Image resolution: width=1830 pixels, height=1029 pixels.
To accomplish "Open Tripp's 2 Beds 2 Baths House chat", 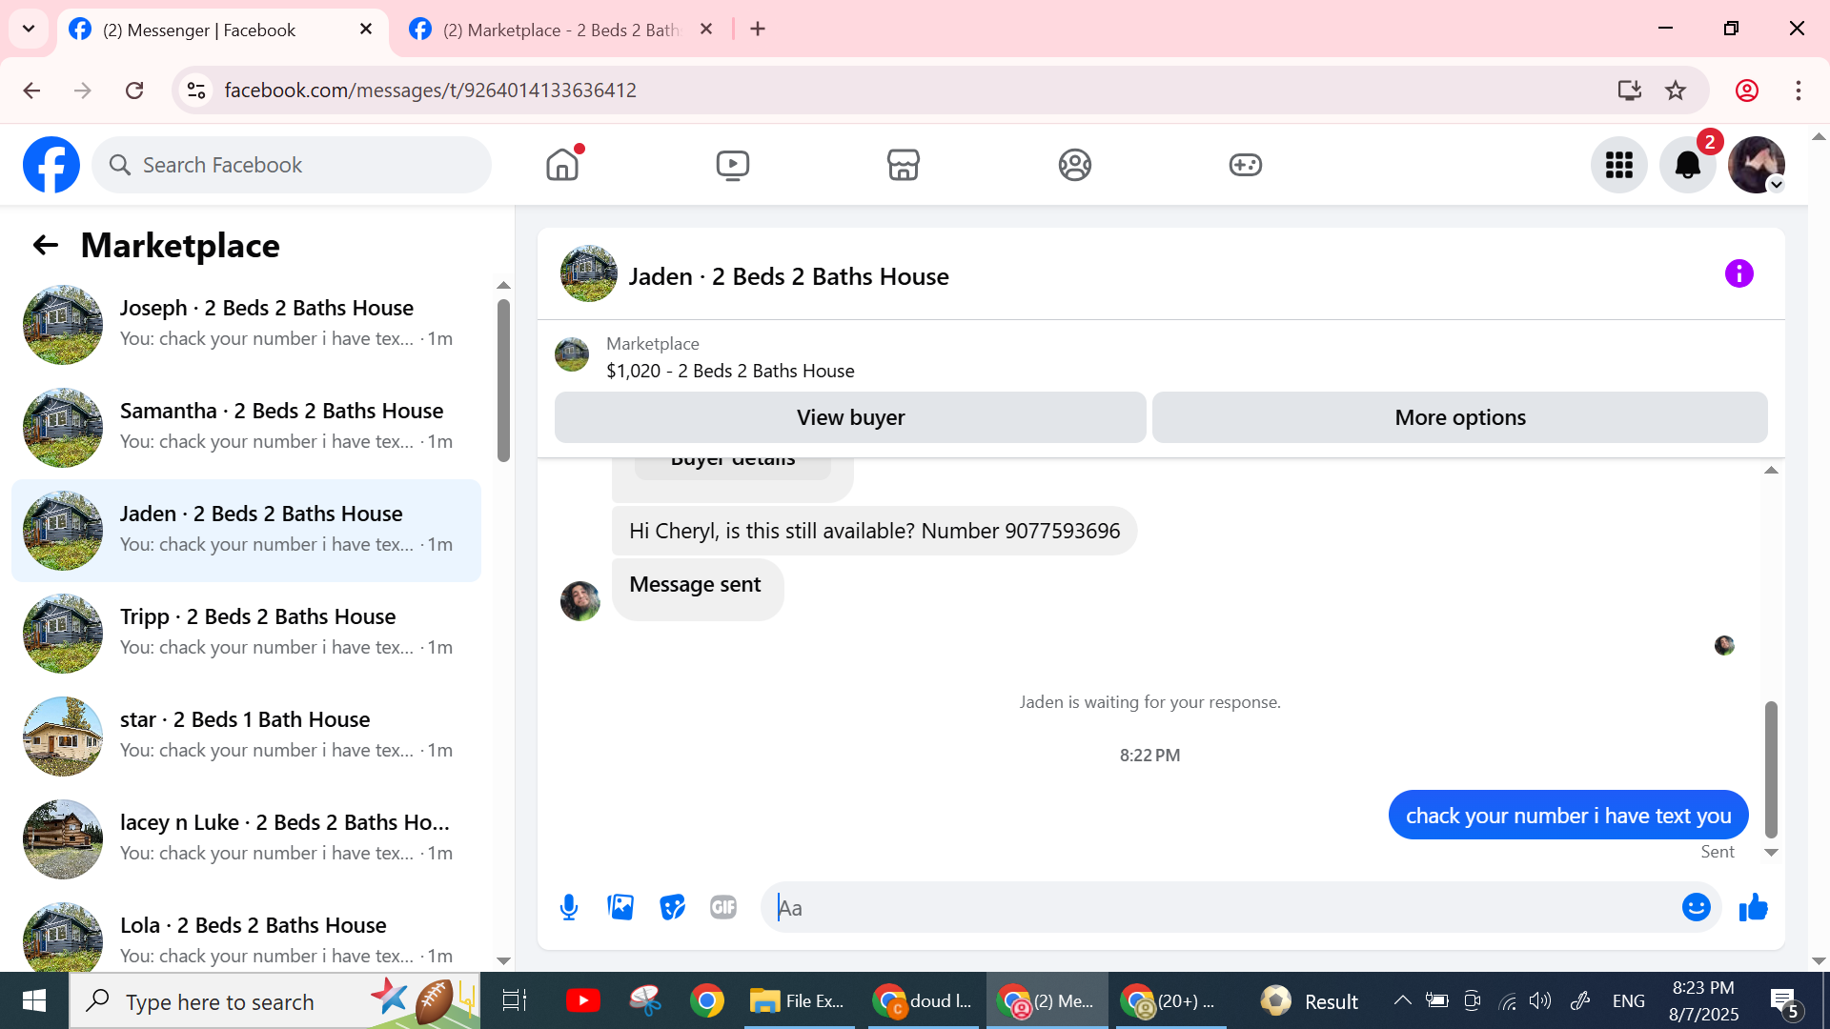I will (246, 633).
